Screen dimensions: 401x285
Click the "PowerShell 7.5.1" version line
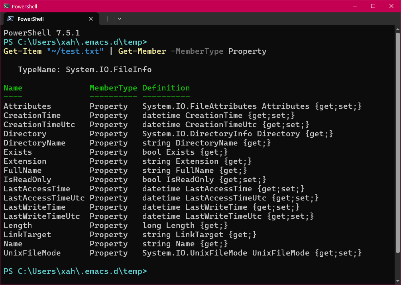[42, 33]
